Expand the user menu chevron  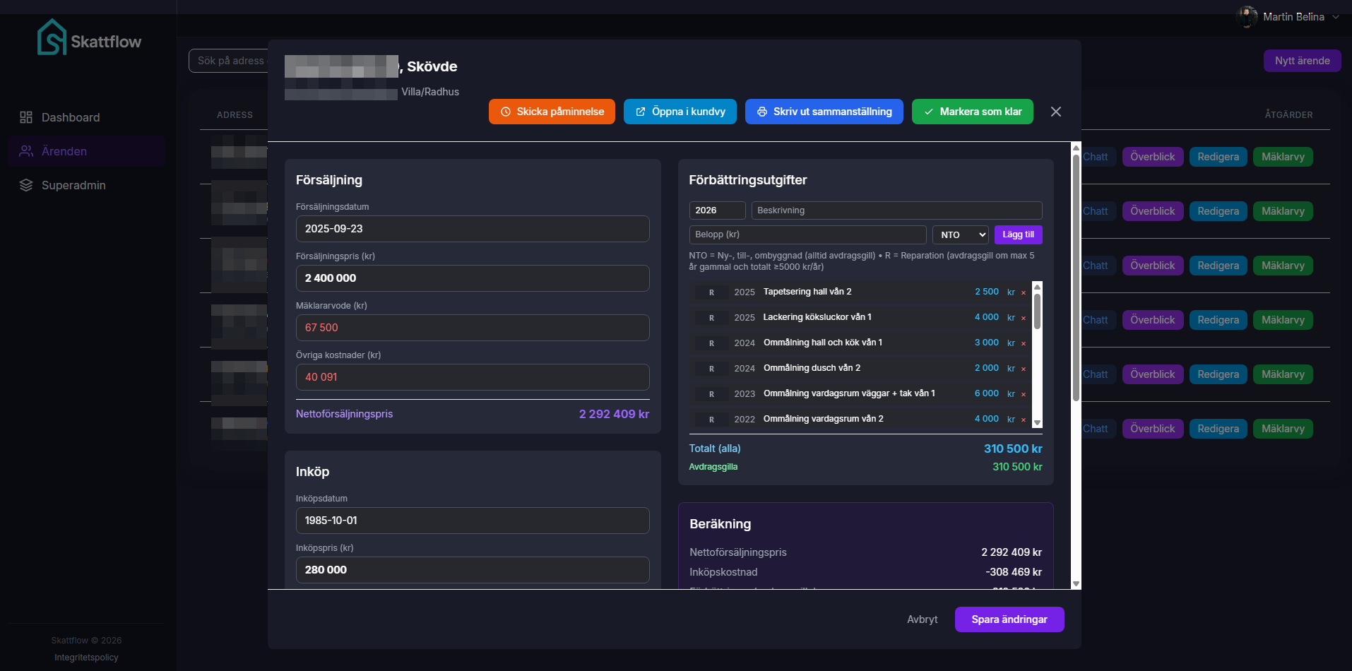click(1336, 17)
